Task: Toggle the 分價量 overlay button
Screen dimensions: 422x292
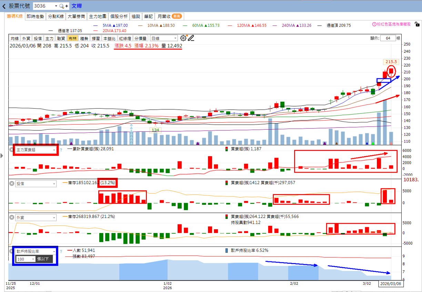Action: pos(141,38)
